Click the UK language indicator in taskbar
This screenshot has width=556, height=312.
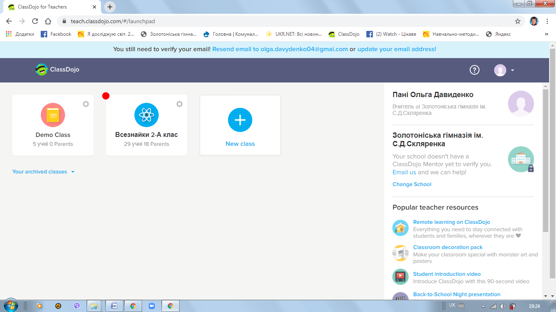tap(452, 305)
